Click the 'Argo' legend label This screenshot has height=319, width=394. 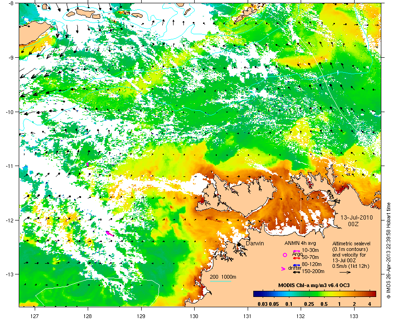coord(297,254)
